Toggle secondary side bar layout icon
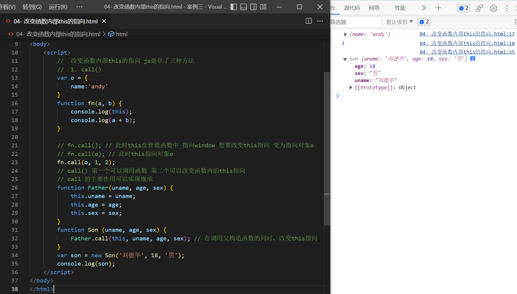Image resolution: width=517 pixels, height=294 pixels. point(253,7)
